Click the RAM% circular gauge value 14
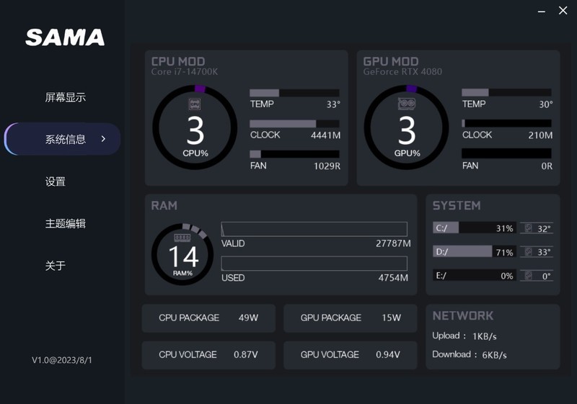 pos(183,256)
